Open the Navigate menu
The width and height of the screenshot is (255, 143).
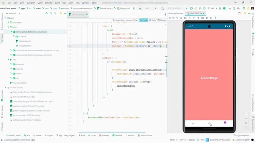[31, 3]
